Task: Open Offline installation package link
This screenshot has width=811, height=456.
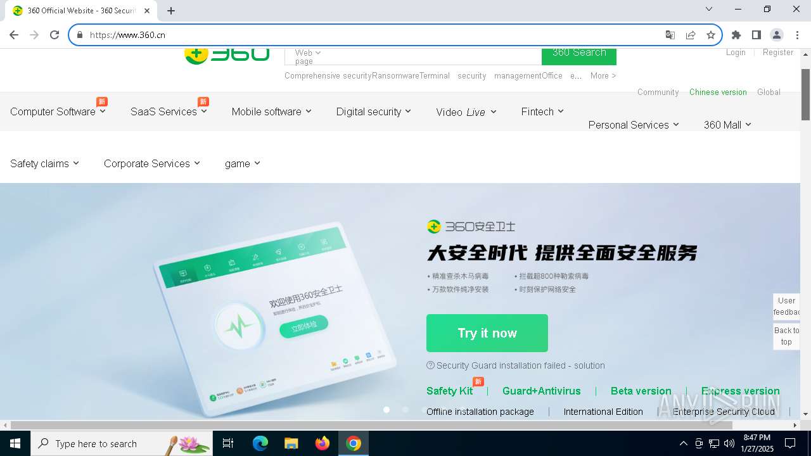Action: [480, 412]
